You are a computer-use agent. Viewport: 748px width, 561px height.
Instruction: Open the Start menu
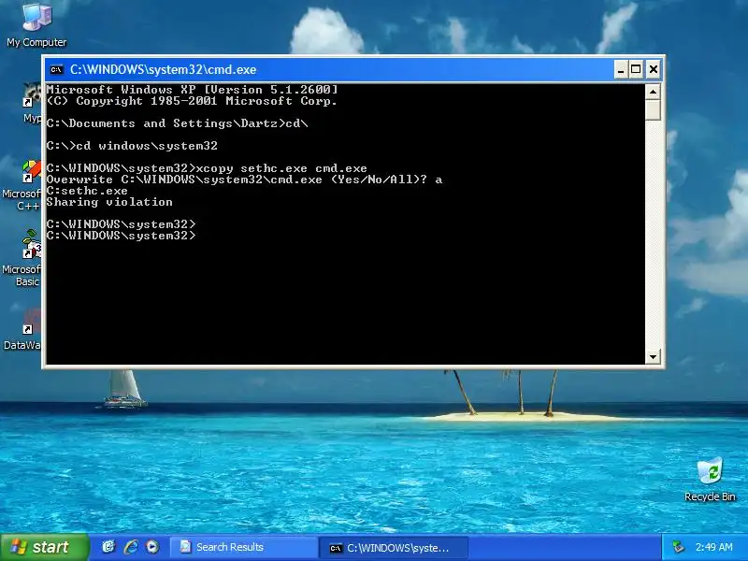click(x=44, y=547)
